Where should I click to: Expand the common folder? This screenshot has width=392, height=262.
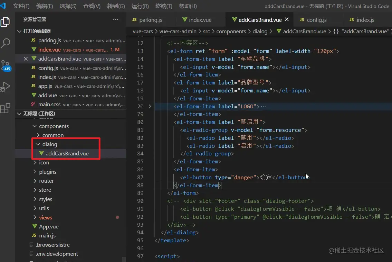click(x=38, y=135)
